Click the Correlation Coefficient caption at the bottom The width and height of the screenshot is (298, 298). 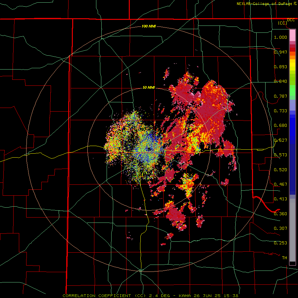point(150,296)
